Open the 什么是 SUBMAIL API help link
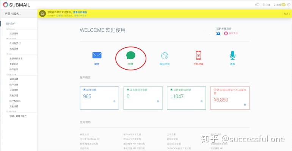 click(90, 139)
